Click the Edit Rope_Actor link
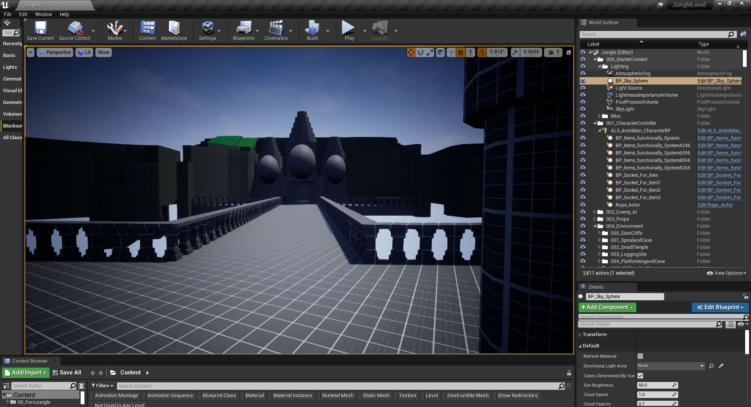Viewport: 751px width, 407px height. point(715,205)
